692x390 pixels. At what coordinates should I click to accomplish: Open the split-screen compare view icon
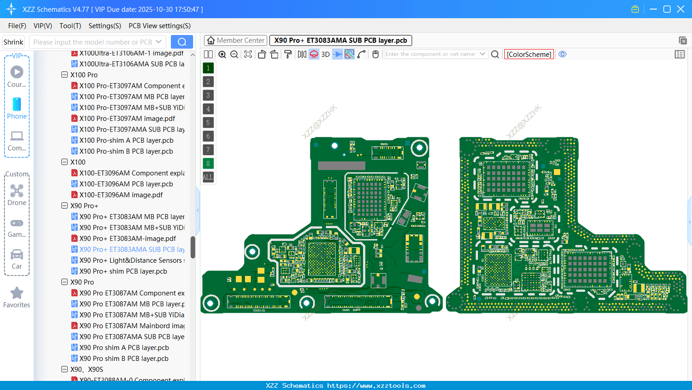pos(208,54)
